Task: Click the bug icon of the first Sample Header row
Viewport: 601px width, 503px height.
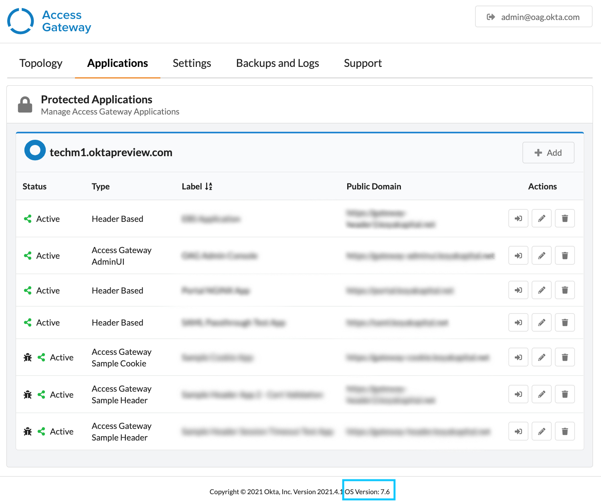Action: 28,394
